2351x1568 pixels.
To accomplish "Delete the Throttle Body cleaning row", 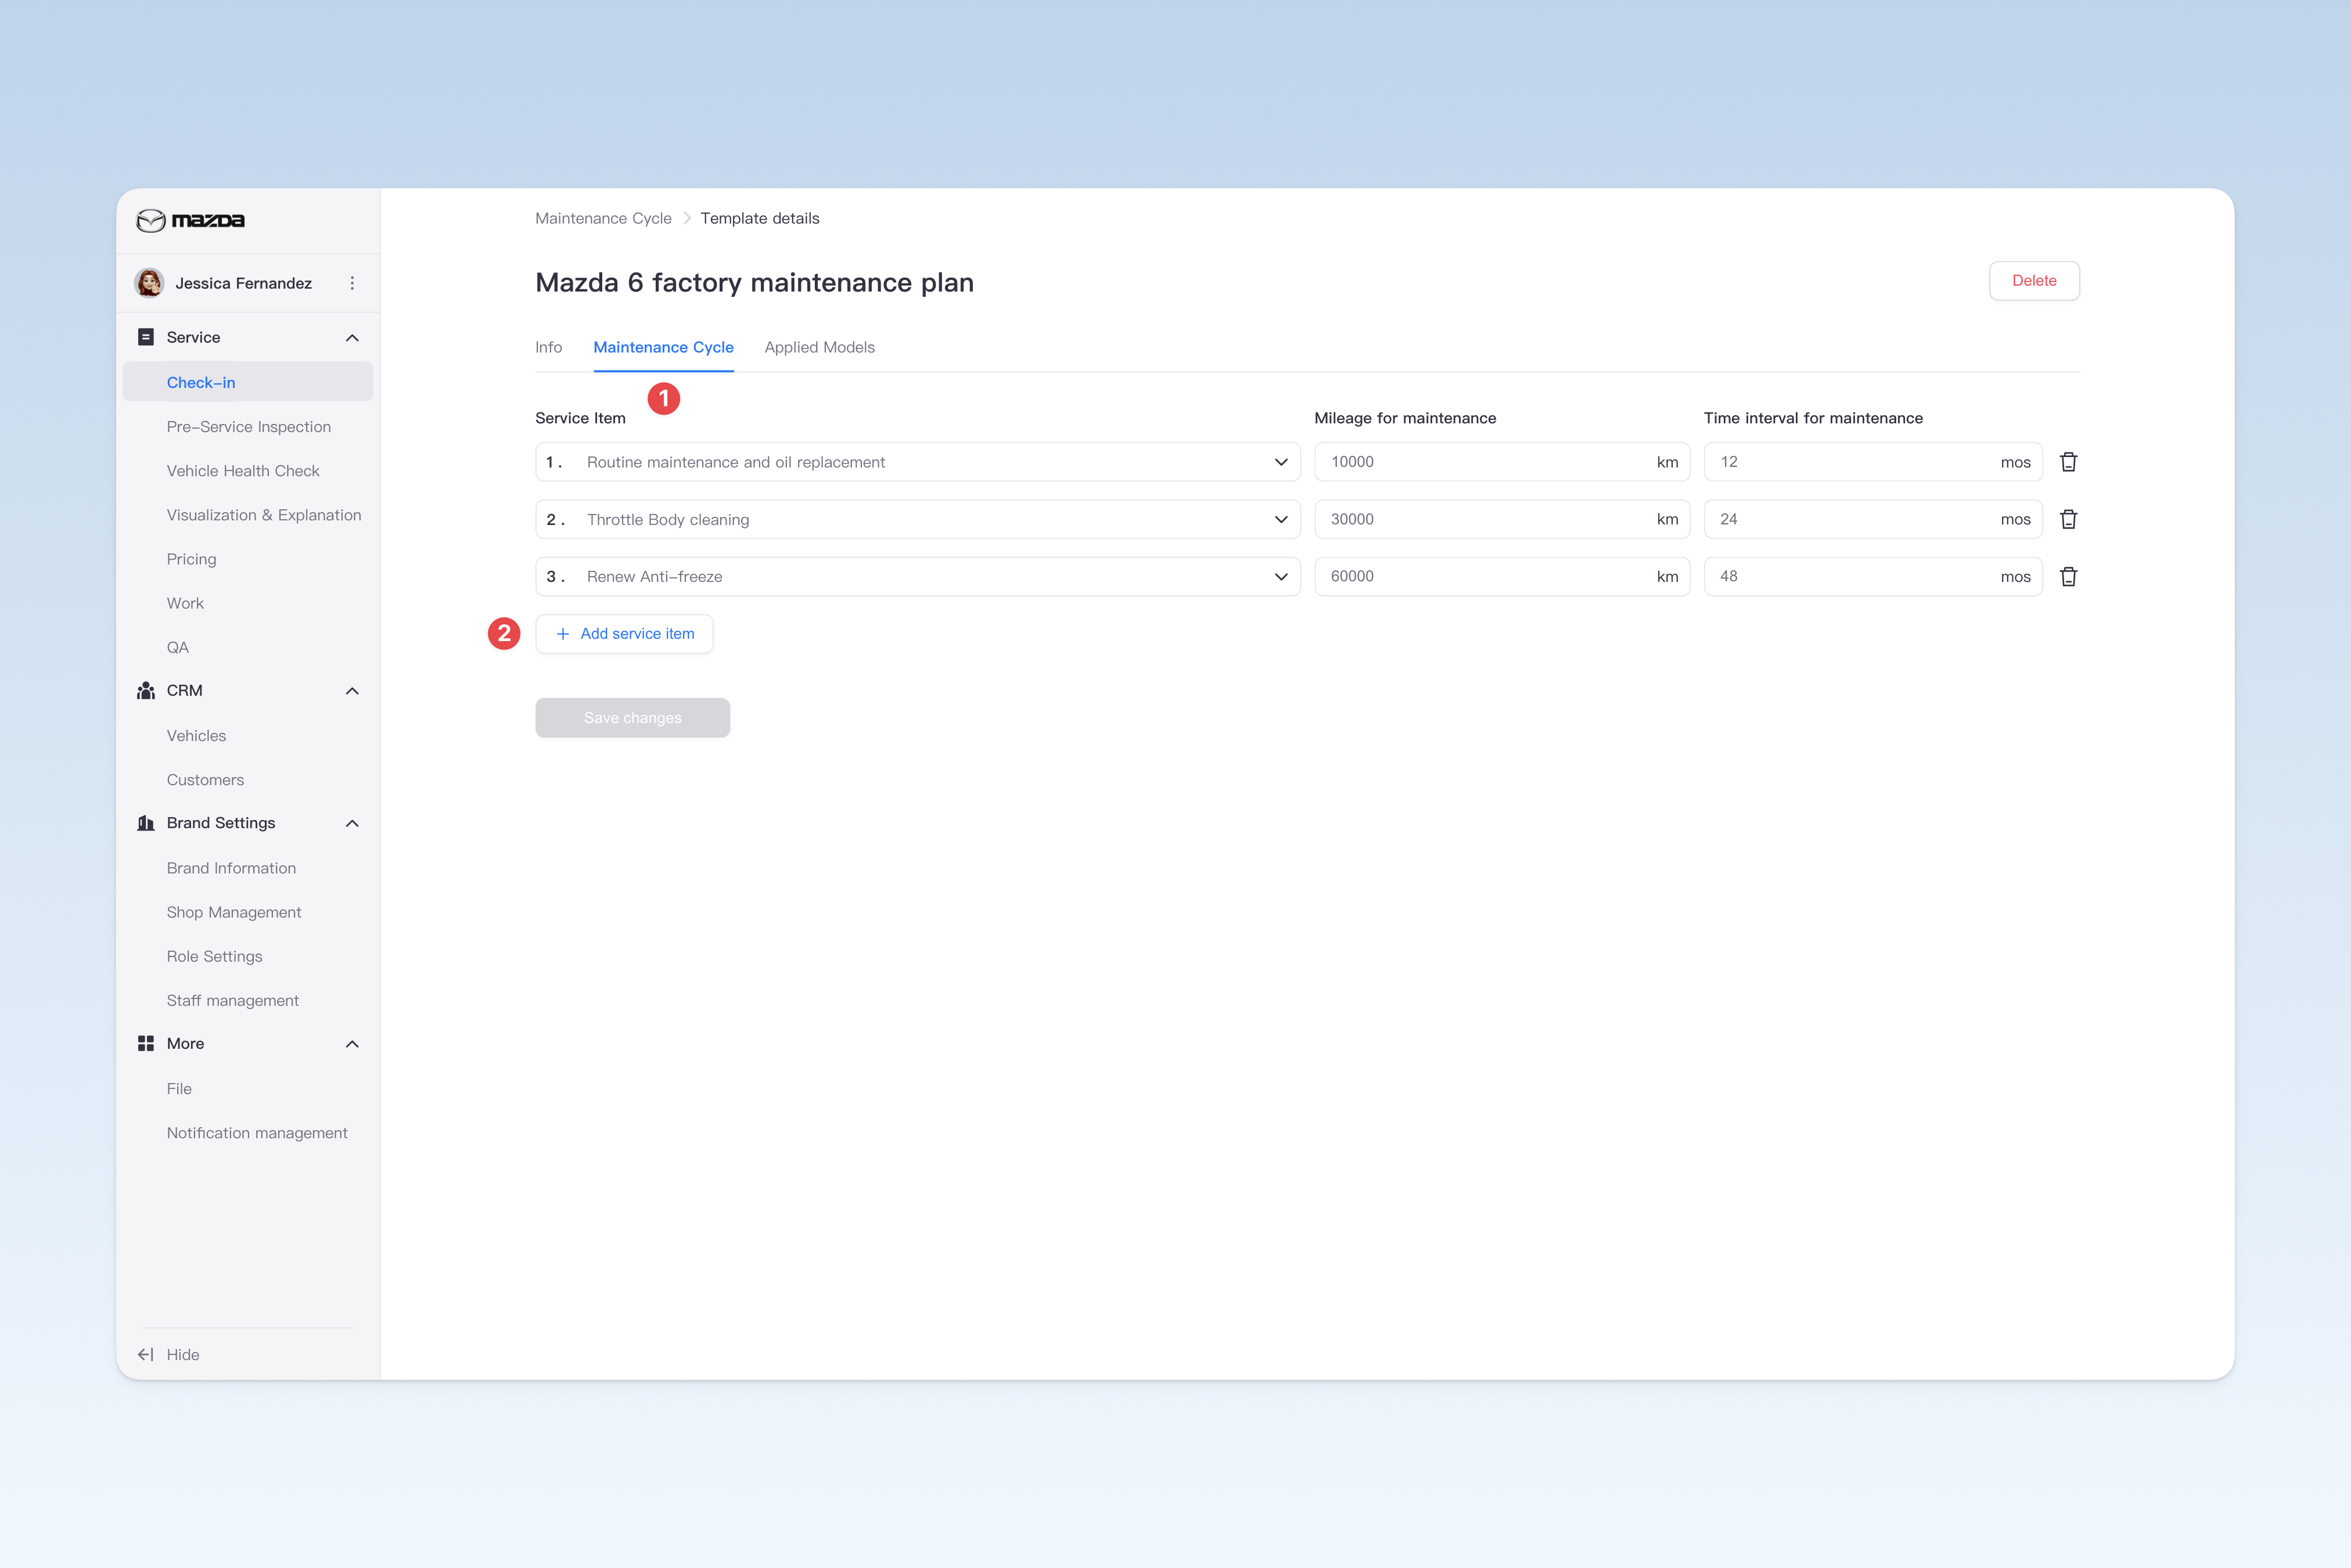I will (2068, 519).
